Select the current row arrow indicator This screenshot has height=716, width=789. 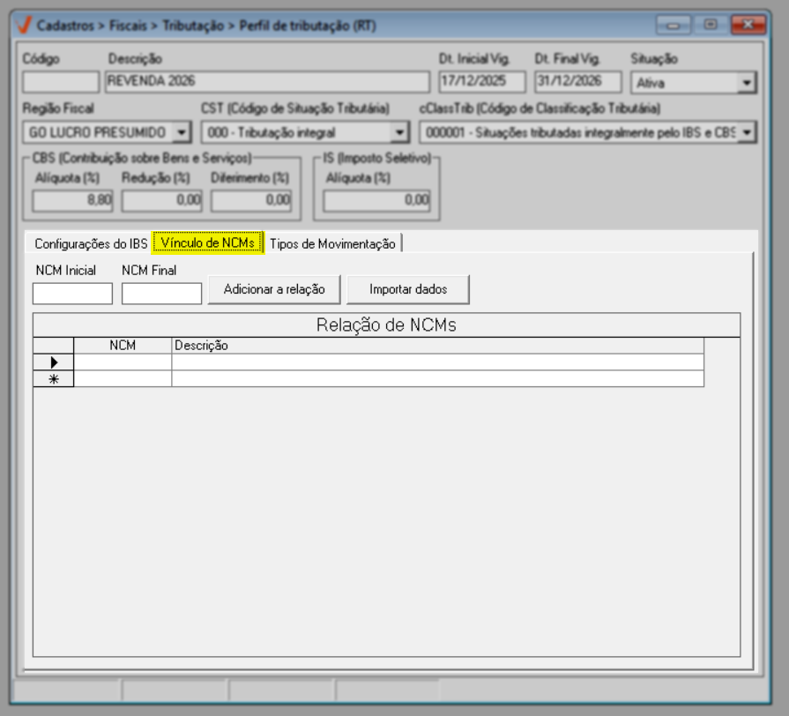54,362
